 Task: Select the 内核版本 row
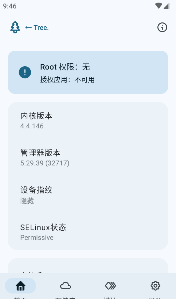[x=88, y=121]
